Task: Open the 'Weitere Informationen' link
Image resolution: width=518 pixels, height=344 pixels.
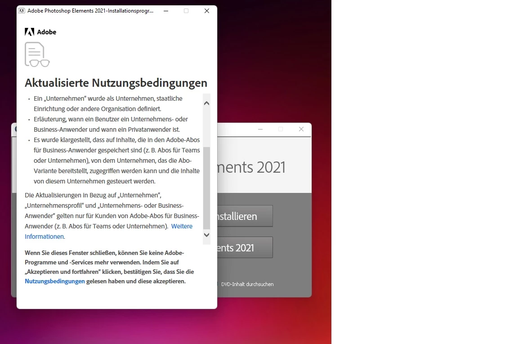Action: tap(181, 226)
